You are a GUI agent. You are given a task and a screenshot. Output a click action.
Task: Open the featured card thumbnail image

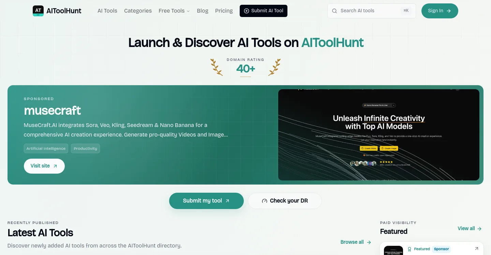[x=393, y=251]
